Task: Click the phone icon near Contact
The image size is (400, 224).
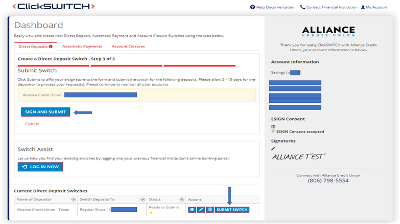Action: point(302,7)
